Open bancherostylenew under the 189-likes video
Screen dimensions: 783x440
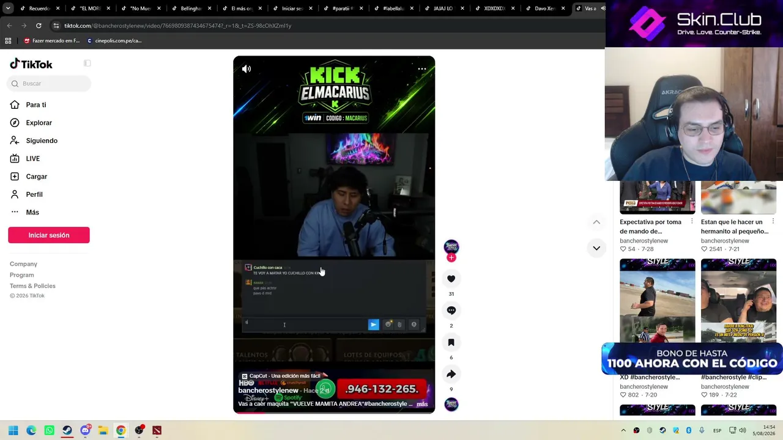(x=725, y=387)
